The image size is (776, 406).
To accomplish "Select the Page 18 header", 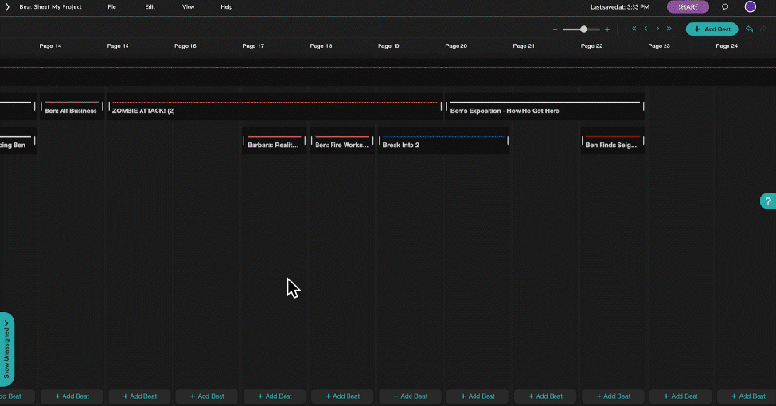I will point(321,46).
